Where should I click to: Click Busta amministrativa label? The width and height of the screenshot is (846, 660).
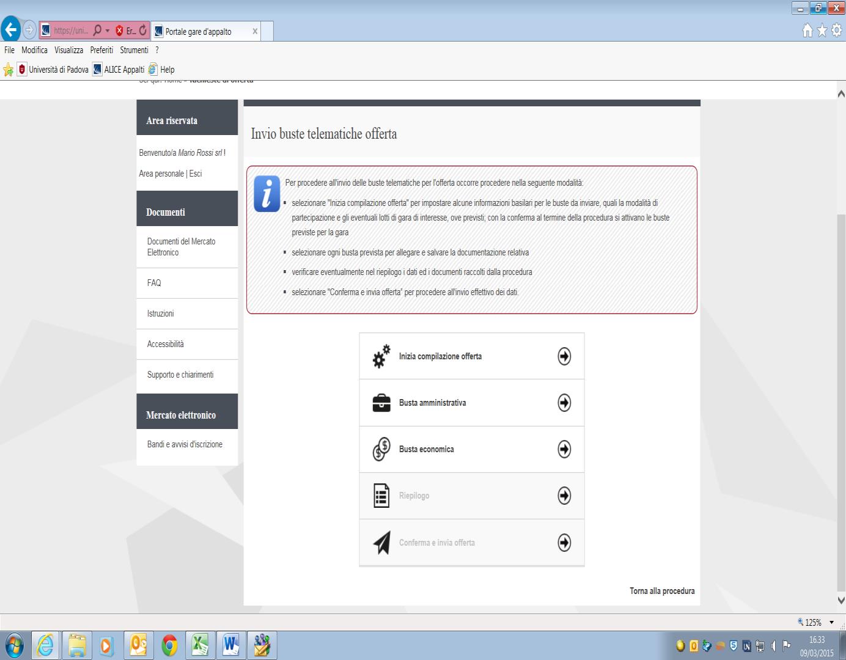tap(432, 403)
